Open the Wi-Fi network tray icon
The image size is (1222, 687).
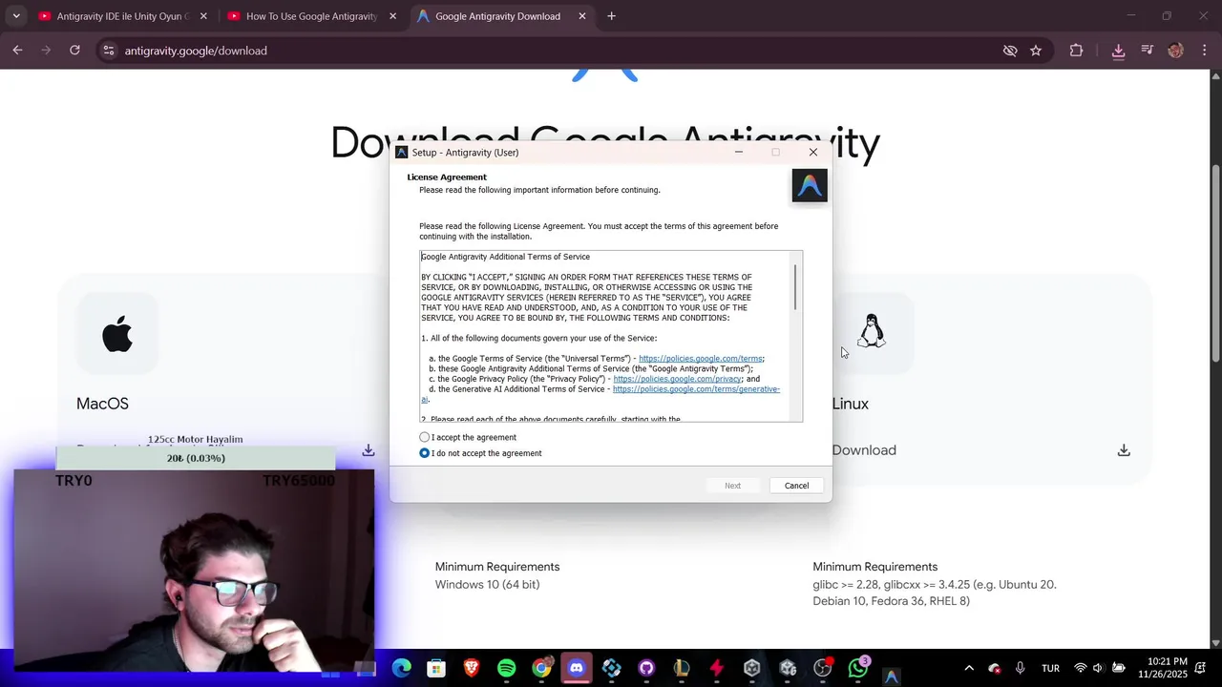(x=1081, y=668)
